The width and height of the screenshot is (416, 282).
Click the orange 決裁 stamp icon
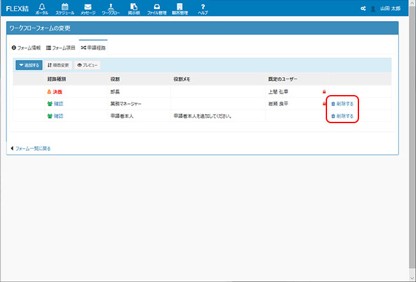tap(49, 92)
